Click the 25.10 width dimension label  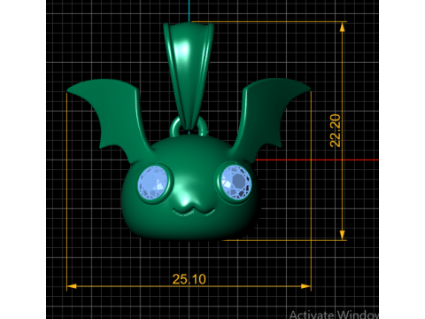point(189,279)
